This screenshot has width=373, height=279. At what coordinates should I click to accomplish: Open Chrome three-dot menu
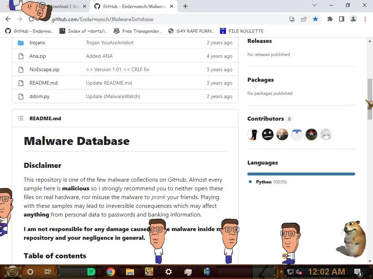(x=365, y=19)
